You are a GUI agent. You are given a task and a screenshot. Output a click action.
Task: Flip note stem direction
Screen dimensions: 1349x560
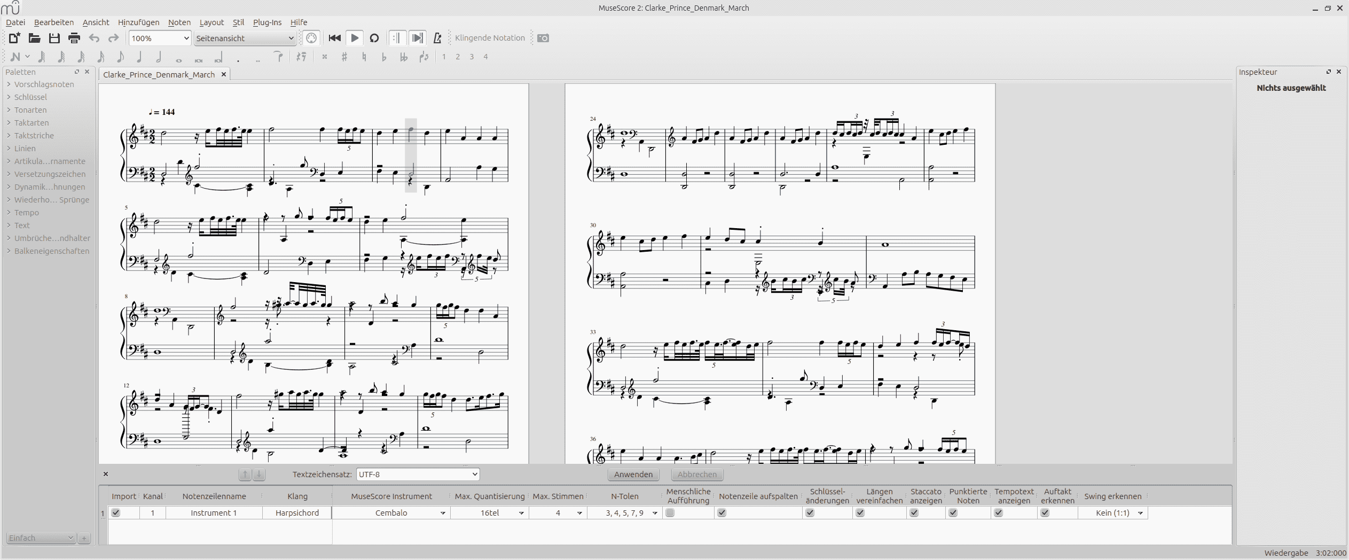[x=424, y=57]
